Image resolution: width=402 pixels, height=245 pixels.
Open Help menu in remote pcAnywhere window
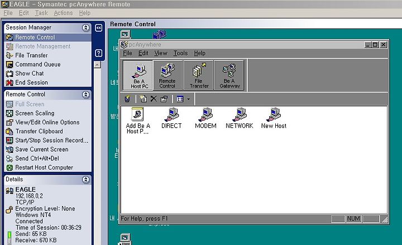[x=200, y=53]
